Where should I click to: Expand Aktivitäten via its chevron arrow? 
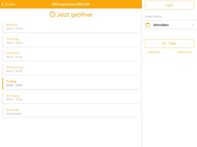[193, 25]
